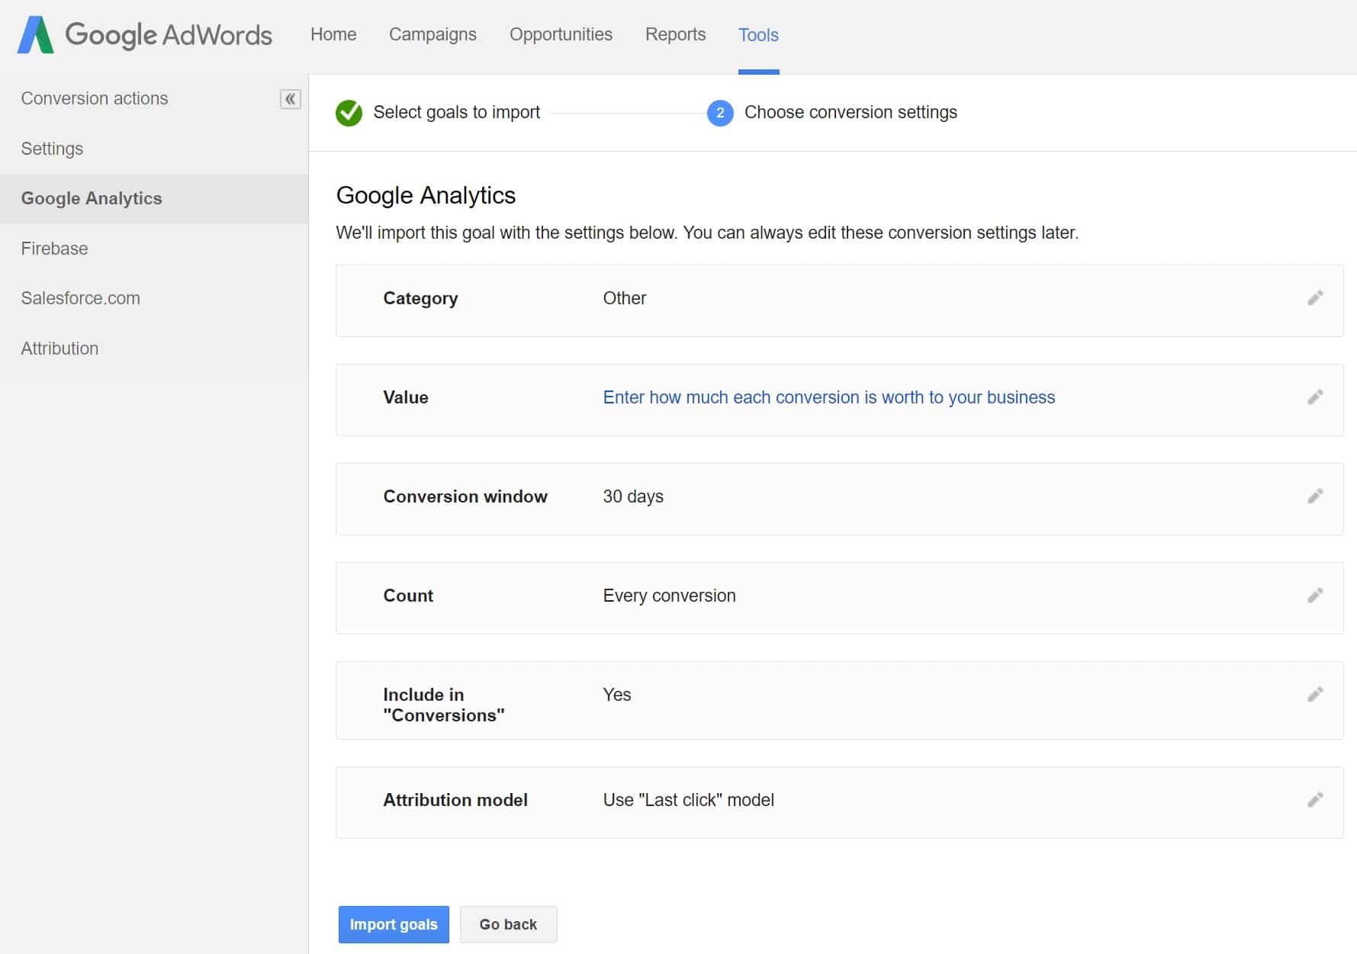Edit the Include in Conversions pencil icon

[1315, 695]
